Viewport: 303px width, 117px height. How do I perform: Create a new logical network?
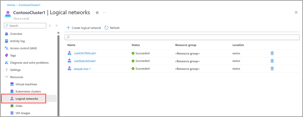tap(84, 28)
